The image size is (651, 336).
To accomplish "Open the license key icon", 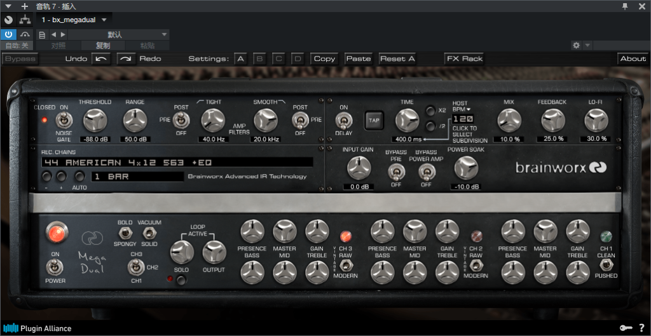I will [x=626, y=328].
